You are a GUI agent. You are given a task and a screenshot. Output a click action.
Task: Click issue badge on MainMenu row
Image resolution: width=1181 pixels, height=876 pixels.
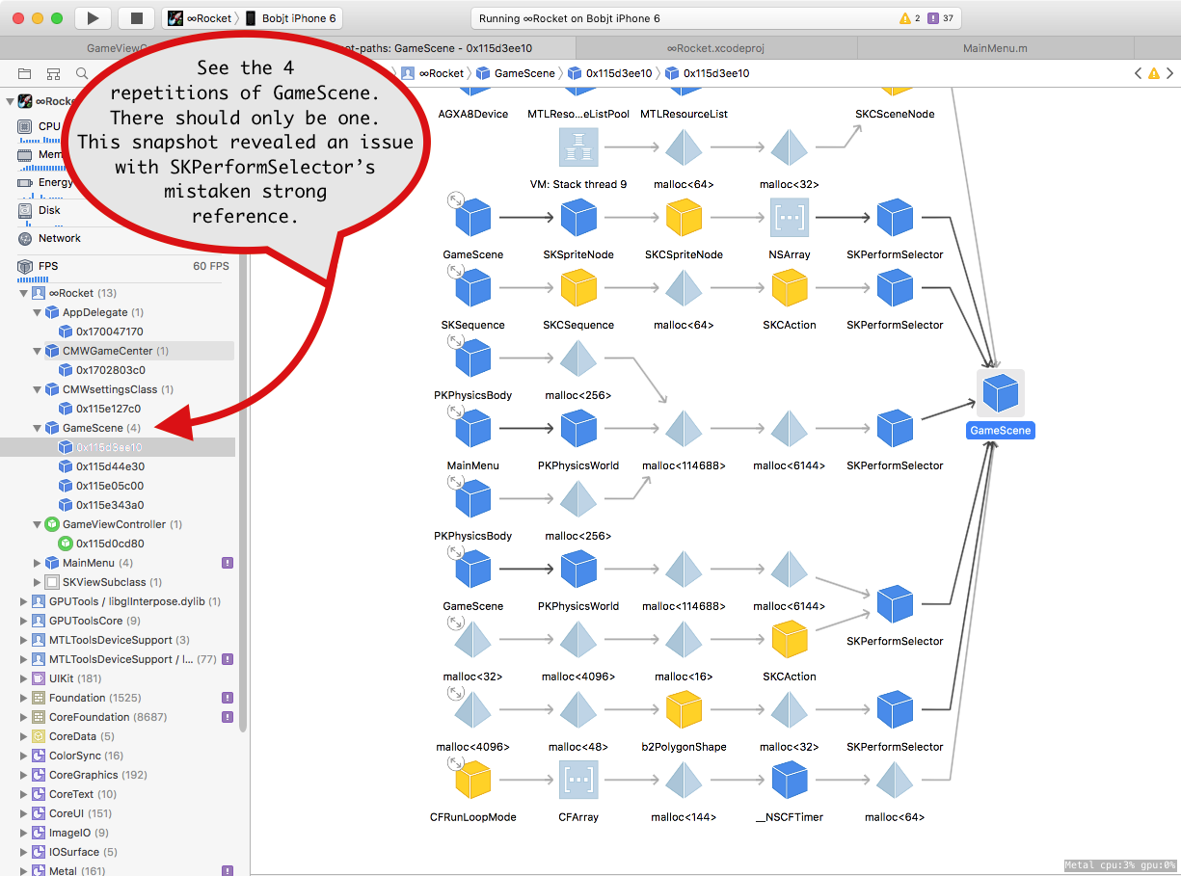228,563
